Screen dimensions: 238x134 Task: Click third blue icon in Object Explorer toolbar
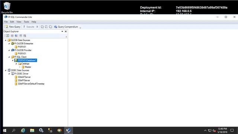tap(16, 36)
